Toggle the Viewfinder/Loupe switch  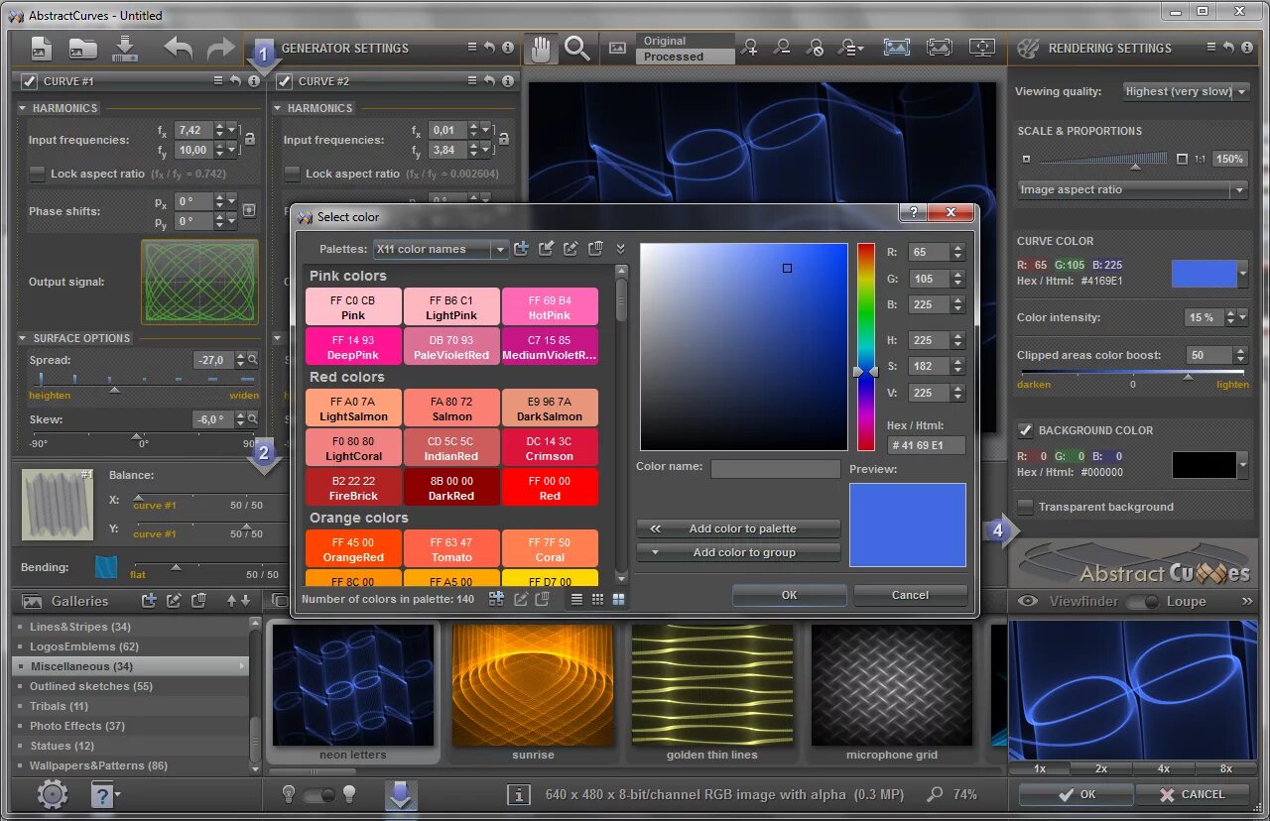click(x=1143, y=601)
